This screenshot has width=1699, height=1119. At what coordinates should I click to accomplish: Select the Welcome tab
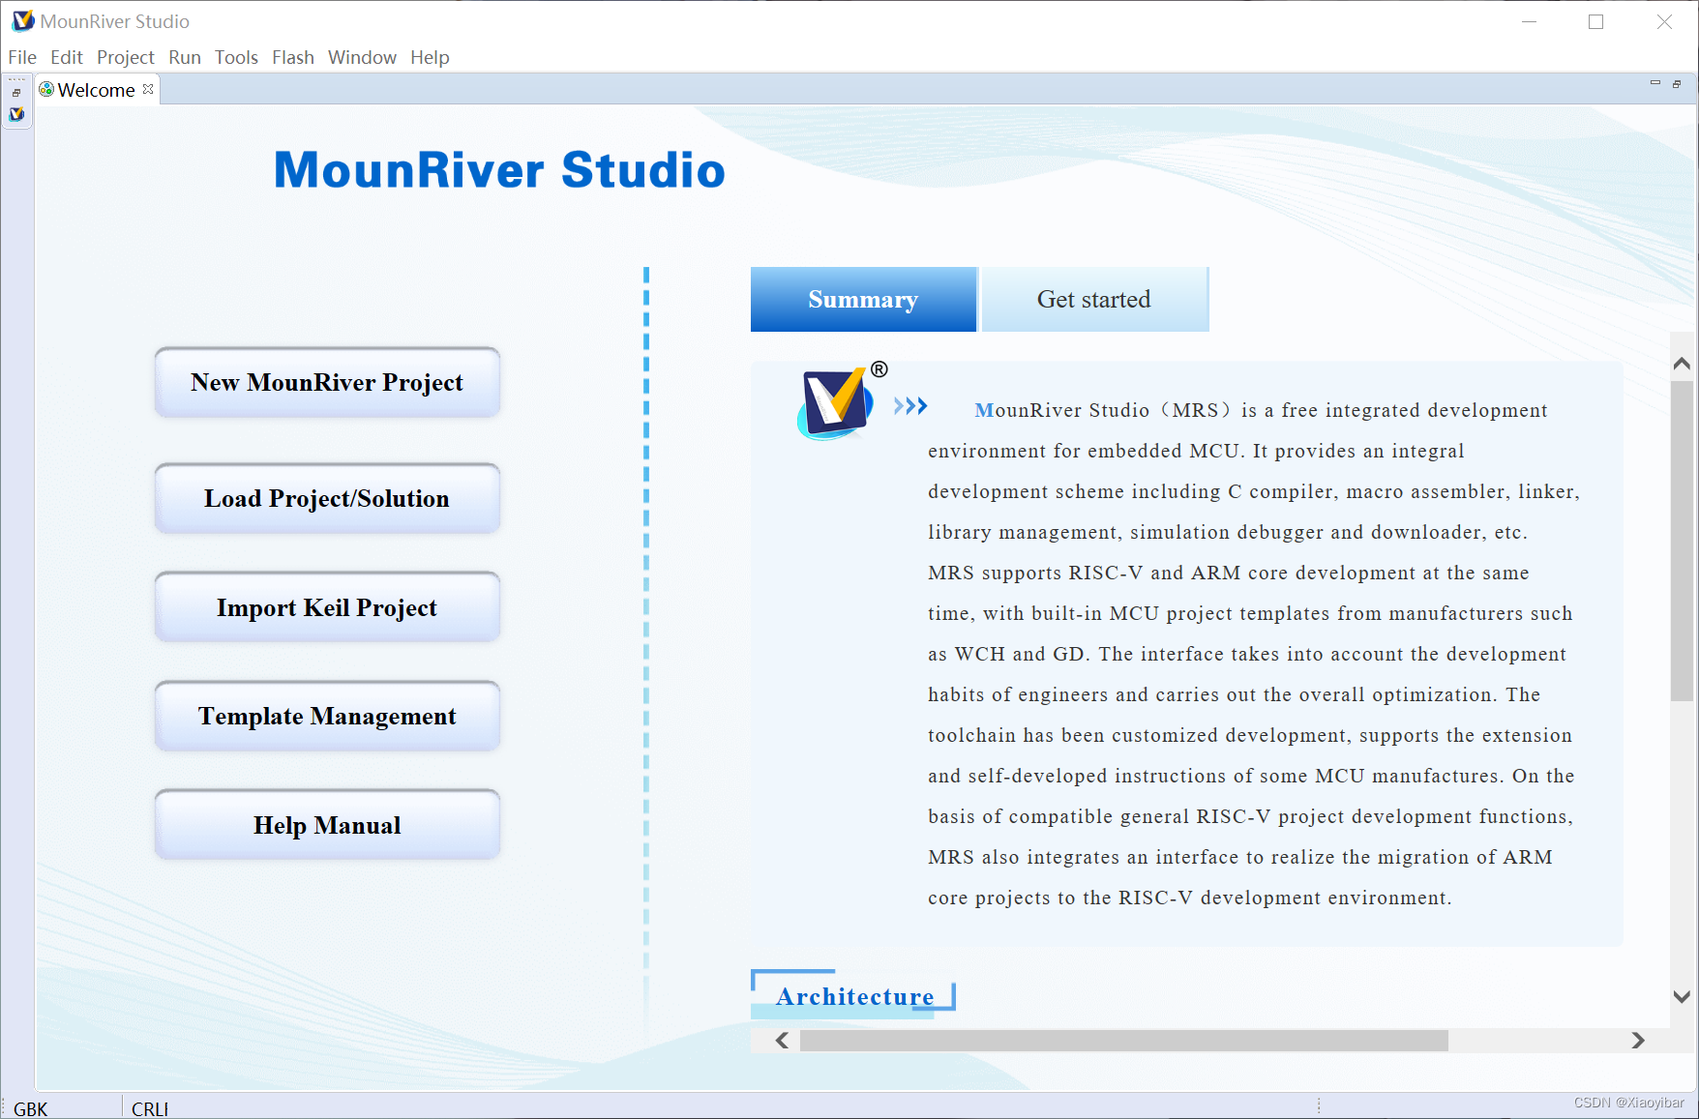pos(96,90)
